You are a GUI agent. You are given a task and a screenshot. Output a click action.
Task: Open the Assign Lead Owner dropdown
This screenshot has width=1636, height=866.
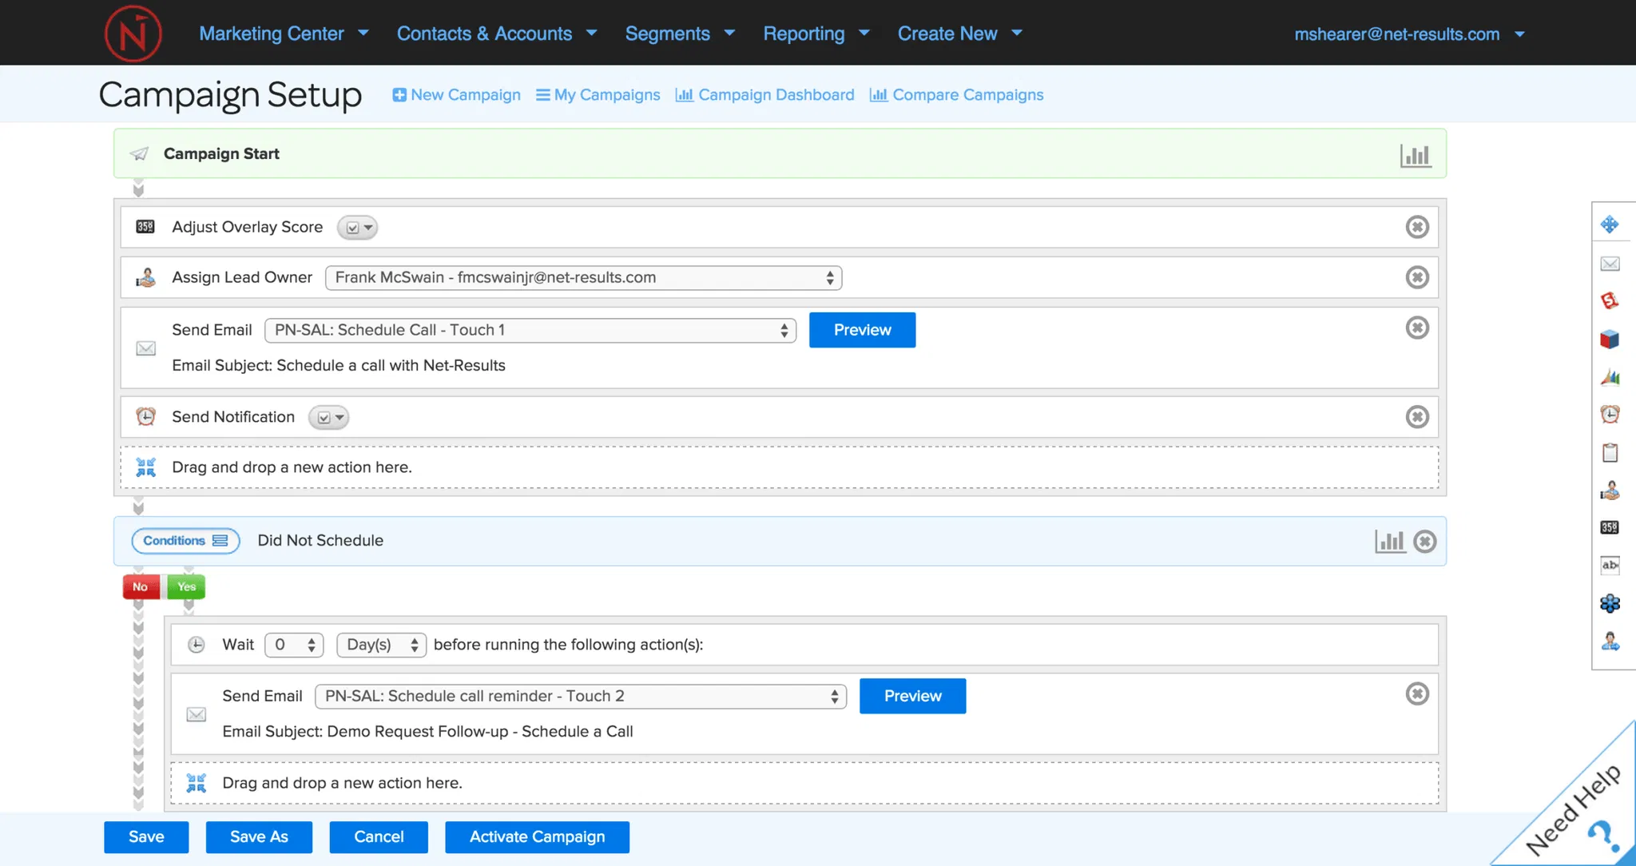coord(583,277)
